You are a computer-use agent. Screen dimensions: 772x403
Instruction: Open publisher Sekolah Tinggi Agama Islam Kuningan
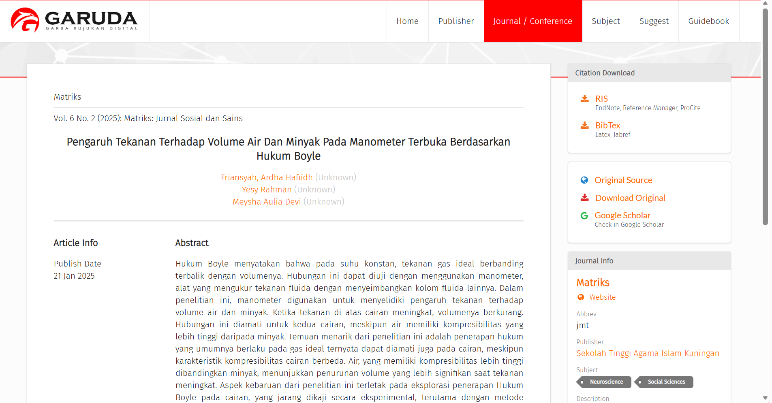(x=648, y=353)
